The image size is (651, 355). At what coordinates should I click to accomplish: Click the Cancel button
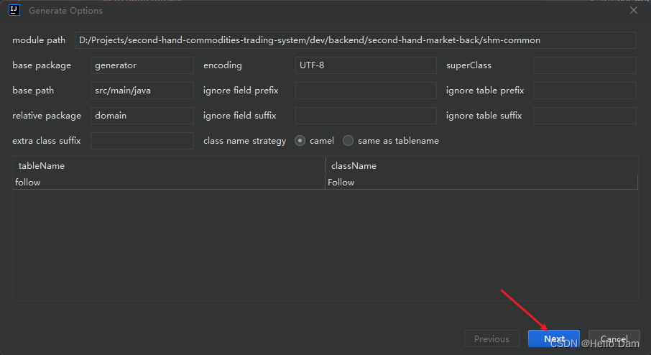[x=614, y=339]
